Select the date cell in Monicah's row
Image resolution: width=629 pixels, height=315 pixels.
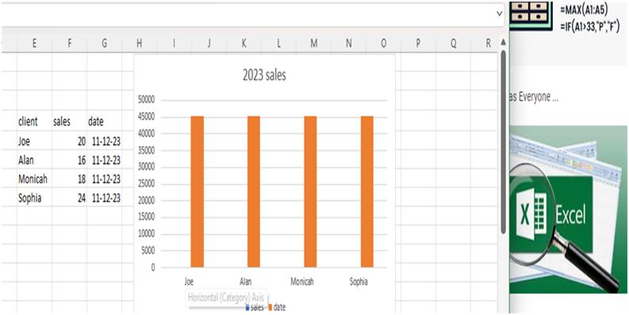104,179
